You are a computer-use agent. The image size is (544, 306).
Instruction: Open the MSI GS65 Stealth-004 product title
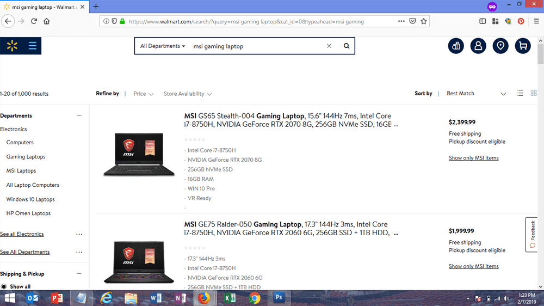pyautogui.click(x=291, y=120)
